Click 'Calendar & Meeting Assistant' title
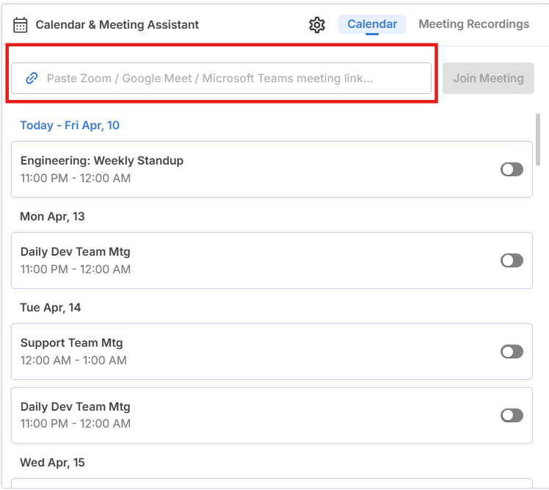The width and height of the screenshot is (549, 490). pyautogui.click(x=117, y=24)
